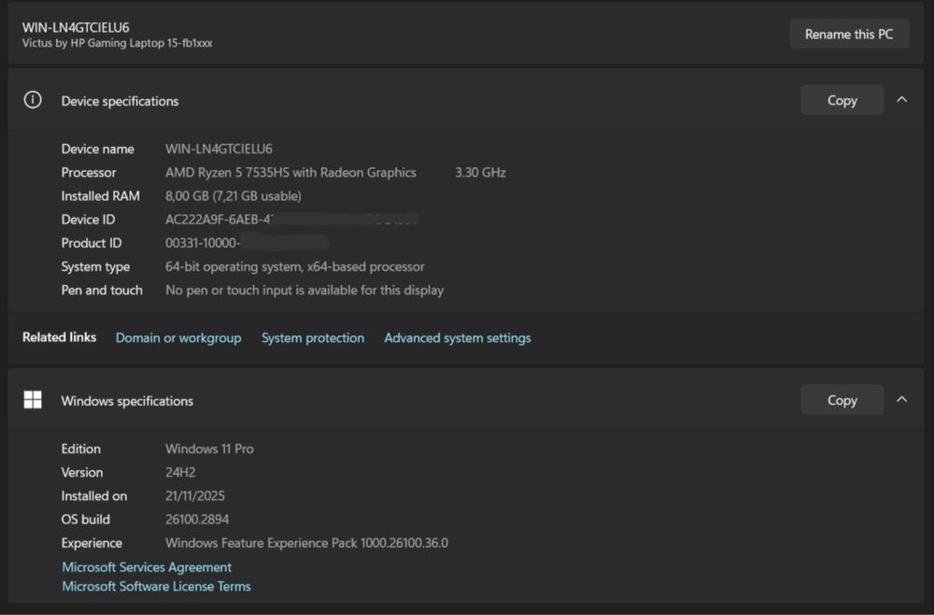Viewport: 934px width, 615px height.
Task: Click the Device name value WIN-LN4GTCIELU6
Action: 219,149
